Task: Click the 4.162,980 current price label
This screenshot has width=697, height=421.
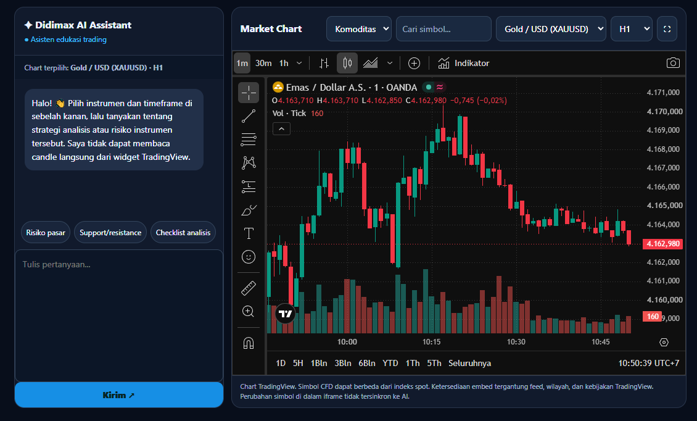Action: point(663,244)
